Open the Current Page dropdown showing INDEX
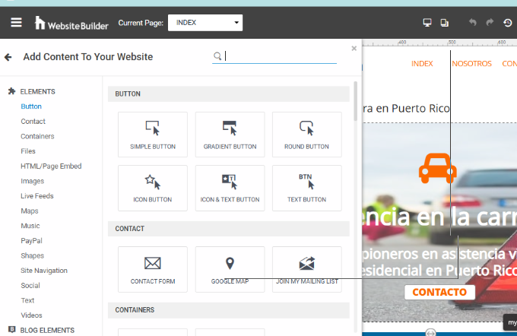Screen dimensions: 517x336 (x=205, y=22)
